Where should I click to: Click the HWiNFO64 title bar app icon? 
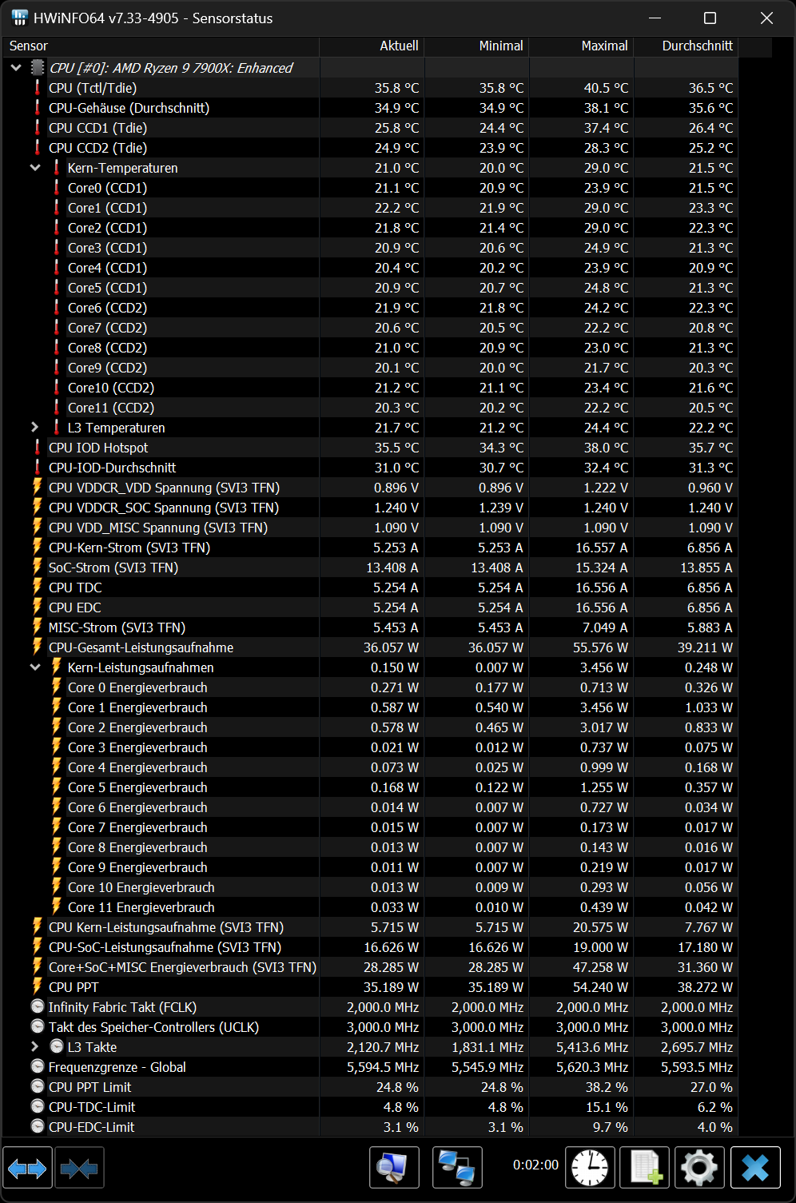coord(20,18)
